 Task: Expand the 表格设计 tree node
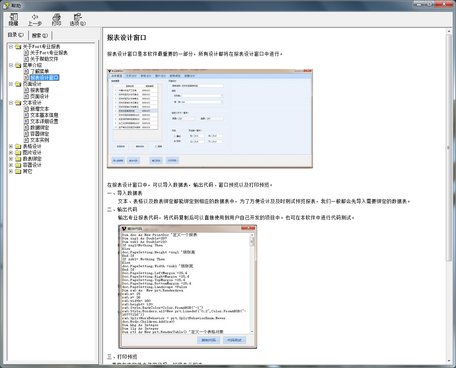click(x=11, y=147)
